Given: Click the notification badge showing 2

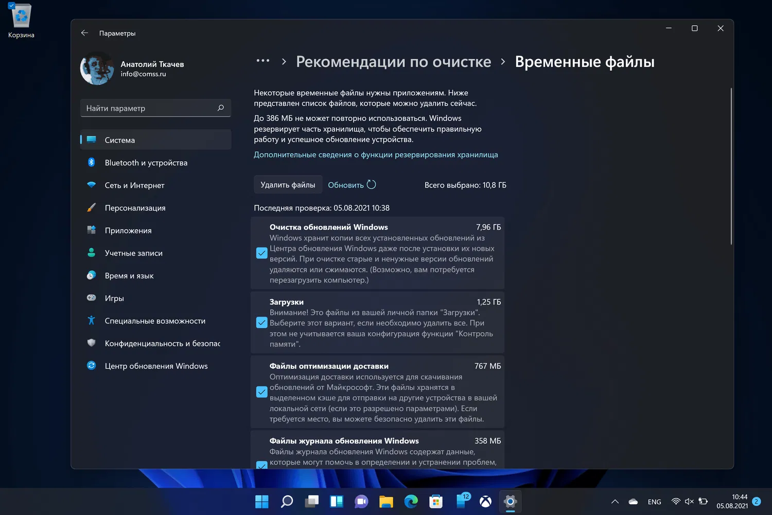Looking at the screenshot, I should [x=756, y=501].
